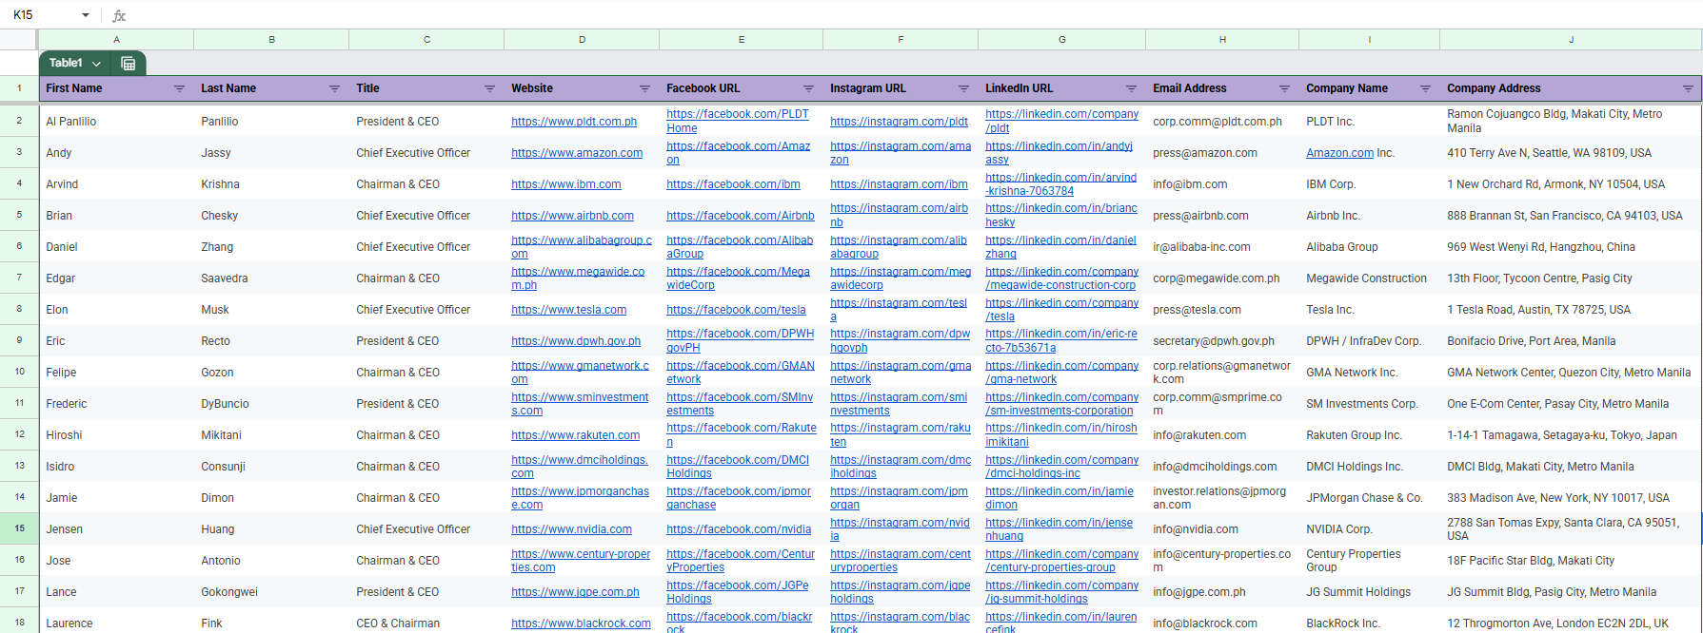
Task: Open the https://www.nvidia.com link
Action: coord(571,529)
